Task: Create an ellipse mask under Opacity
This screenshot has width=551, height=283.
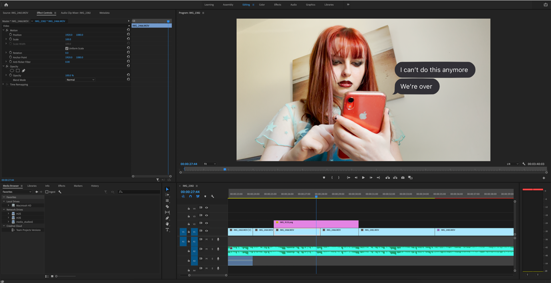Action: [12, 71]
